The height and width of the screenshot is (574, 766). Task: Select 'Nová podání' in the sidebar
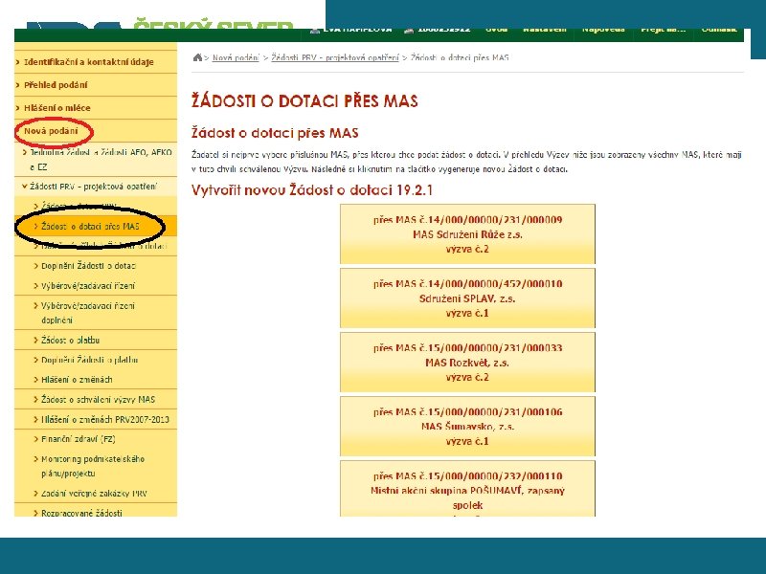[x=51, y=131]
